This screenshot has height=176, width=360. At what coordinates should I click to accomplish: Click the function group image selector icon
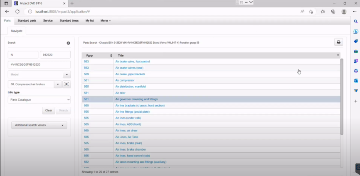point(67,84)
